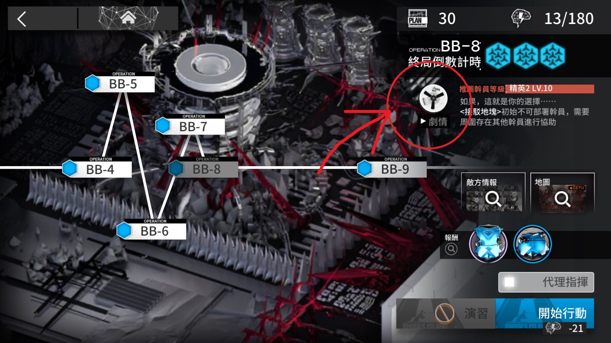
Task: Play the 劇情 story link
Action: click(434, 122)
